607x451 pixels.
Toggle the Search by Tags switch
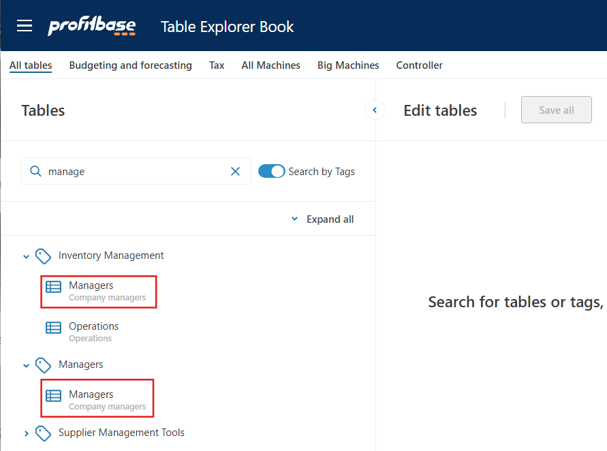[272, 172]
